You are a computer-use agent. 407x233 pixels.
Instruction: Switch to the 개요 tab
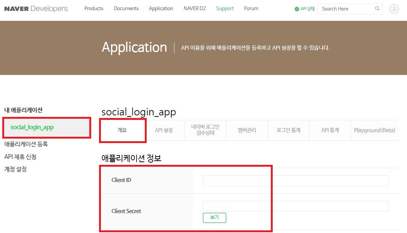pos(122,130)
